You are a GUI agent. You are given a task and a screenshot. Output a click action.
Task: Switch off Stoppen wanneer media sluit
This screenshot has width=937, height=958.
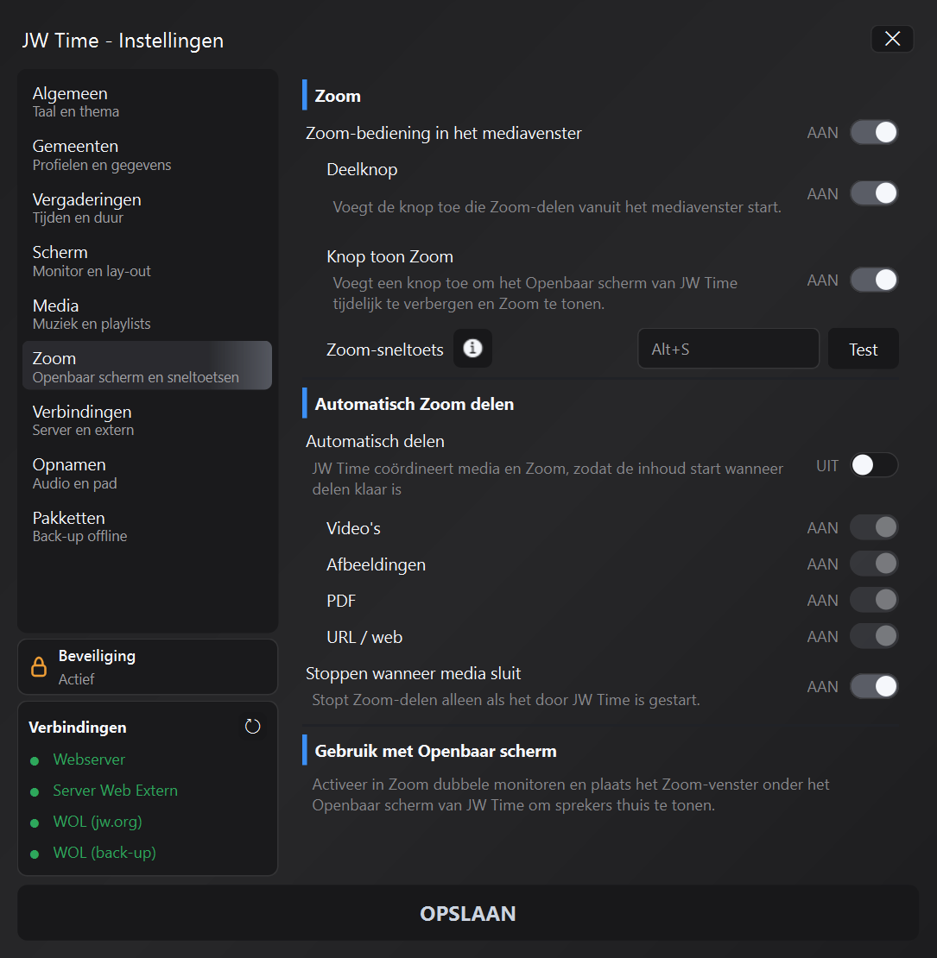pyautogui.click(x=873, y=686)
